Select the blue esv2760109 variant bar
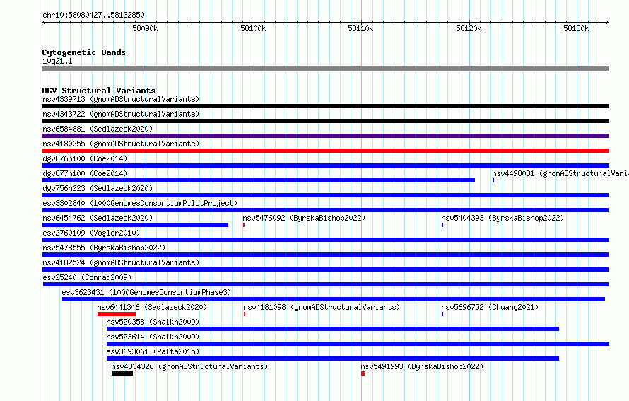This screenshot has width=629, height=401. click(x=325, y=240)
